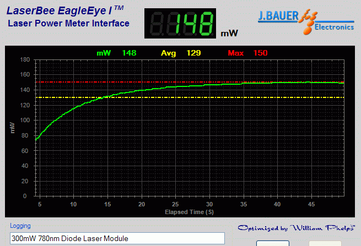Click the Optimized by William Phelps signature
The image size is (361, 246).
point(297,228)
